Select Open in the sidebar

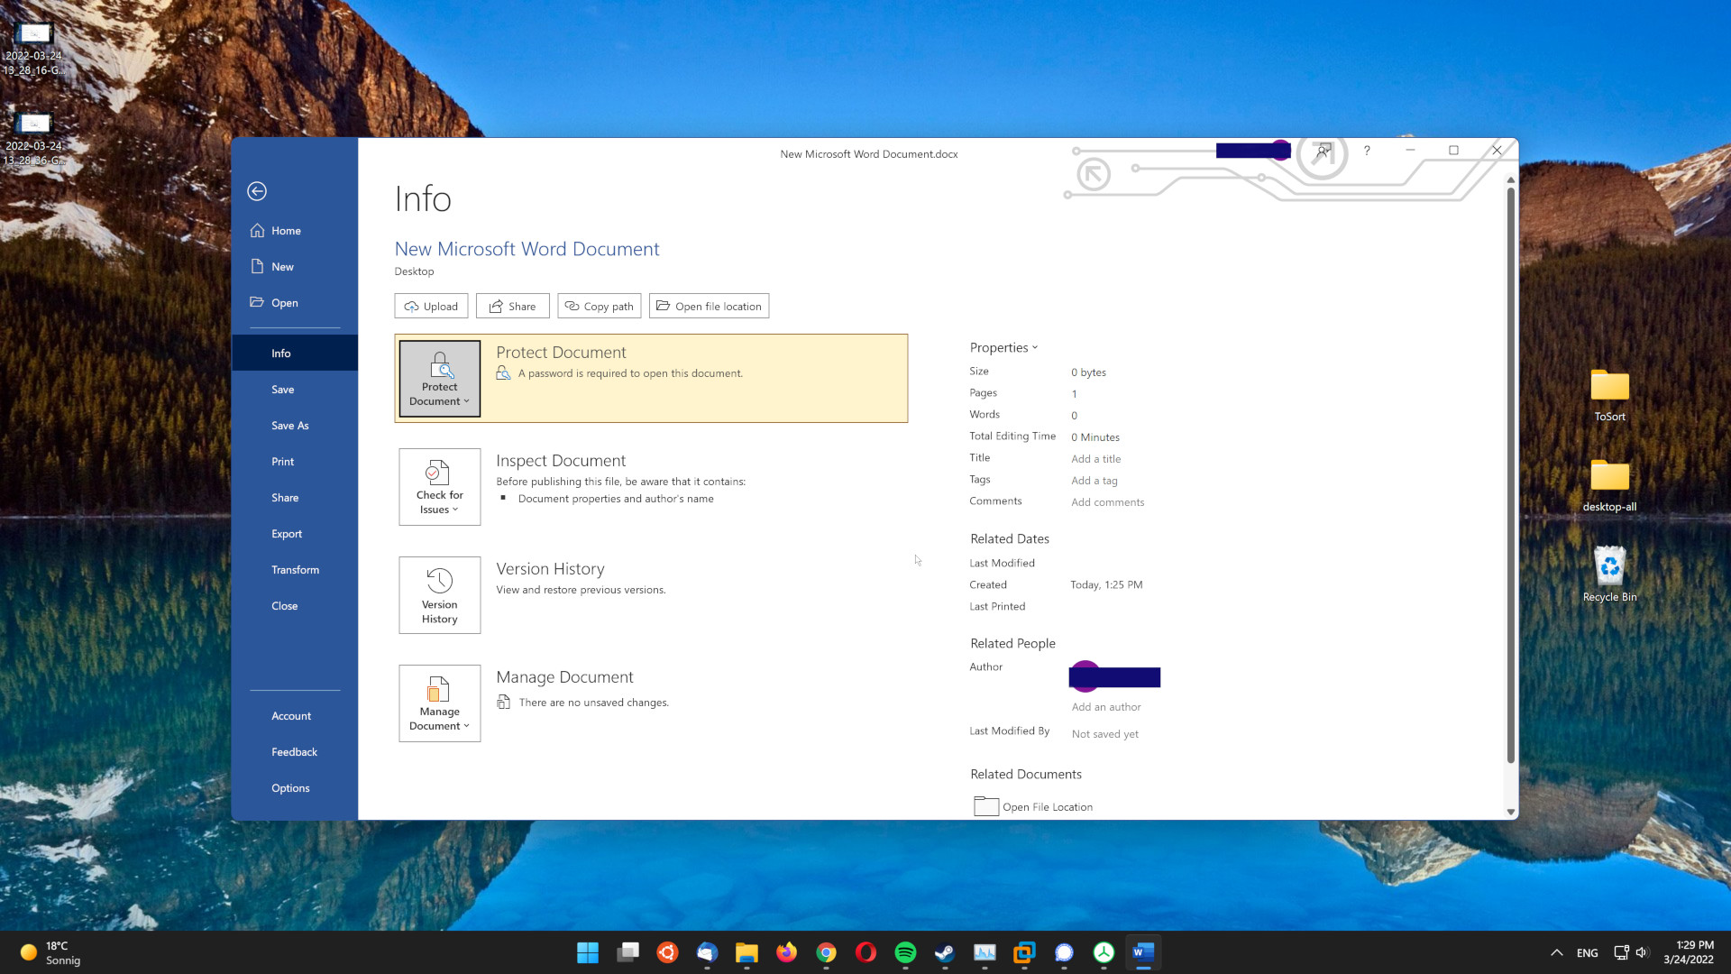(295, 303)
